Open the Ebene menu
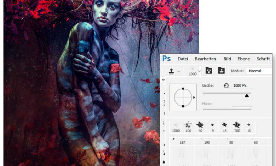 click(x=244, y=59)
